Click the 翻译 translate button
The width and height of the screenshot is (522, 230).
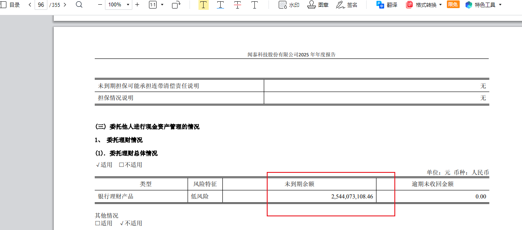[387, 5]
